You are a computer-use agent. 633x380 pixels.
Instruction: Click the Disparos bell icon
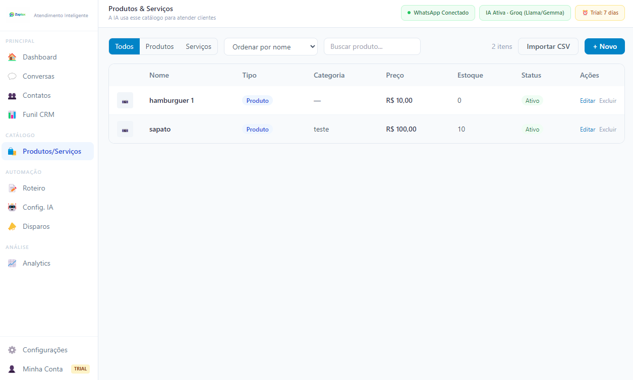tap(12, 227)
